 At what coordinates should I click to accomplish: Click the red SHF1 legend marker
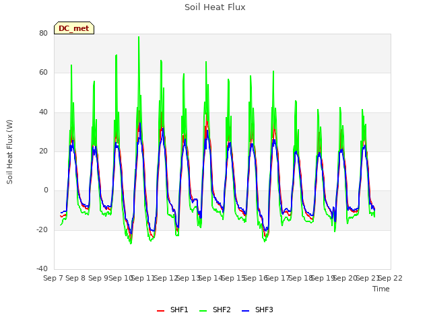point(160,311)
